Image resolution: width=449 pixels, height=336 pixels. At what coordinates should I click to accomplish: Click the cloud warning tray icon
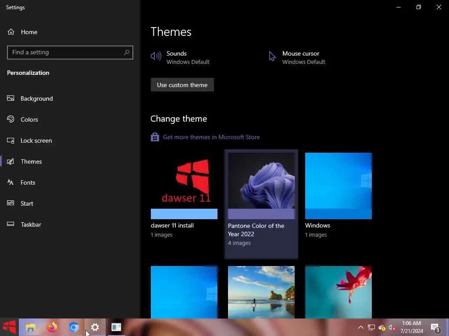(x=382, y=328)
